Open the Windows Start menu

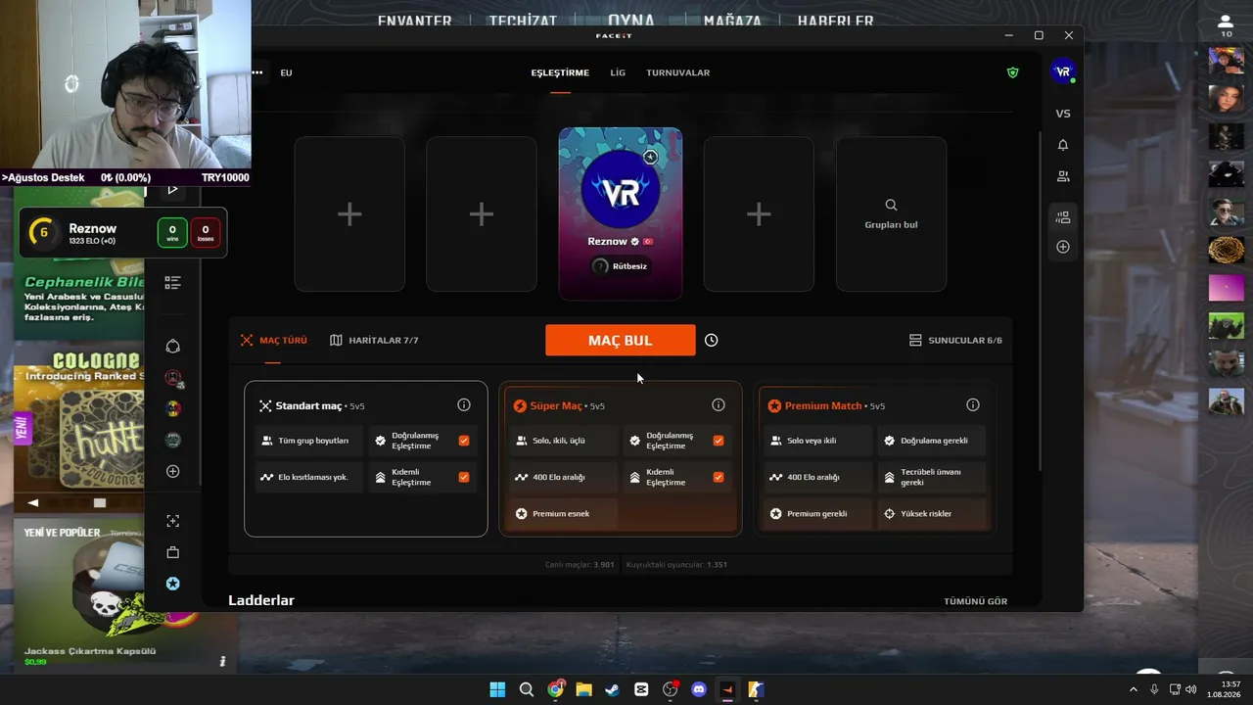497,689
